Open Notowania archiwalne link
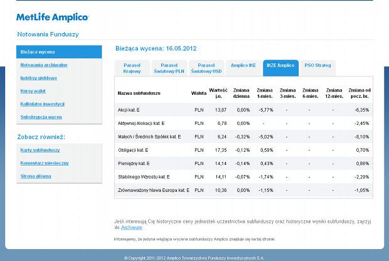Viewport: 389px width, 261px height. (x=44, y=65)
